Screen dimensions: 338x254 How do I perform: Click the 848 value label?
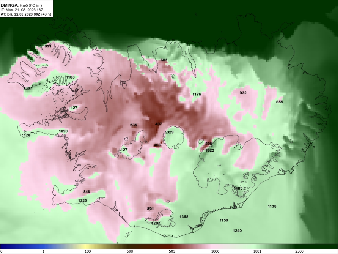(x=87, y=192)
